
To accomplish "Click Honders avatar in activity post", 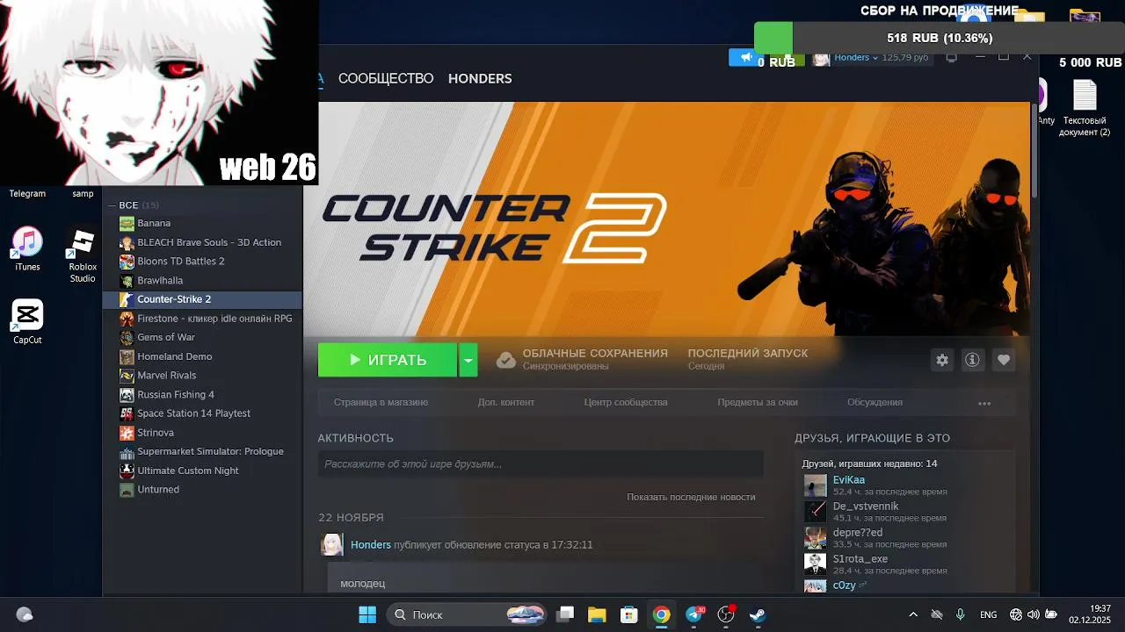I will (x=331, y=545).
